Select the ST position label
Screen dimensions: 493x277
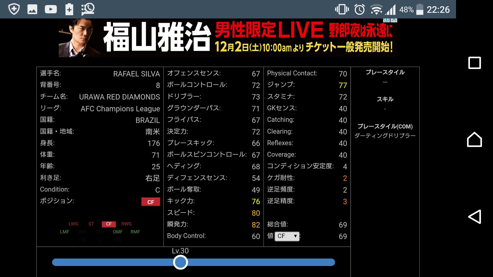(91, 224)
